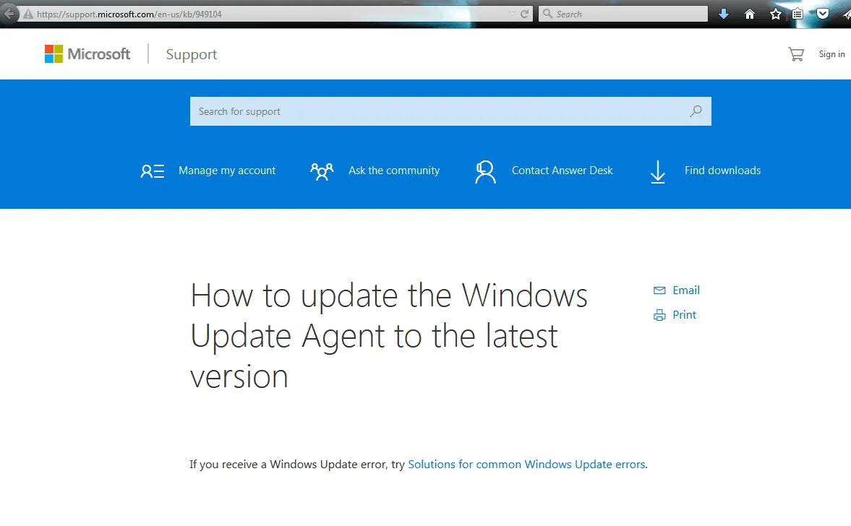The image size is (851, 526).
Task: Click the Sign in link
Action: [x=831, y=54]
